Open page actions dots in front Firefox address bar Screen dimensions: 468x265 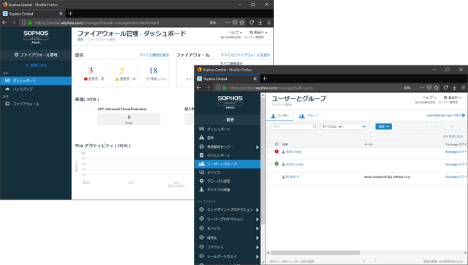(x=422, y=87)
